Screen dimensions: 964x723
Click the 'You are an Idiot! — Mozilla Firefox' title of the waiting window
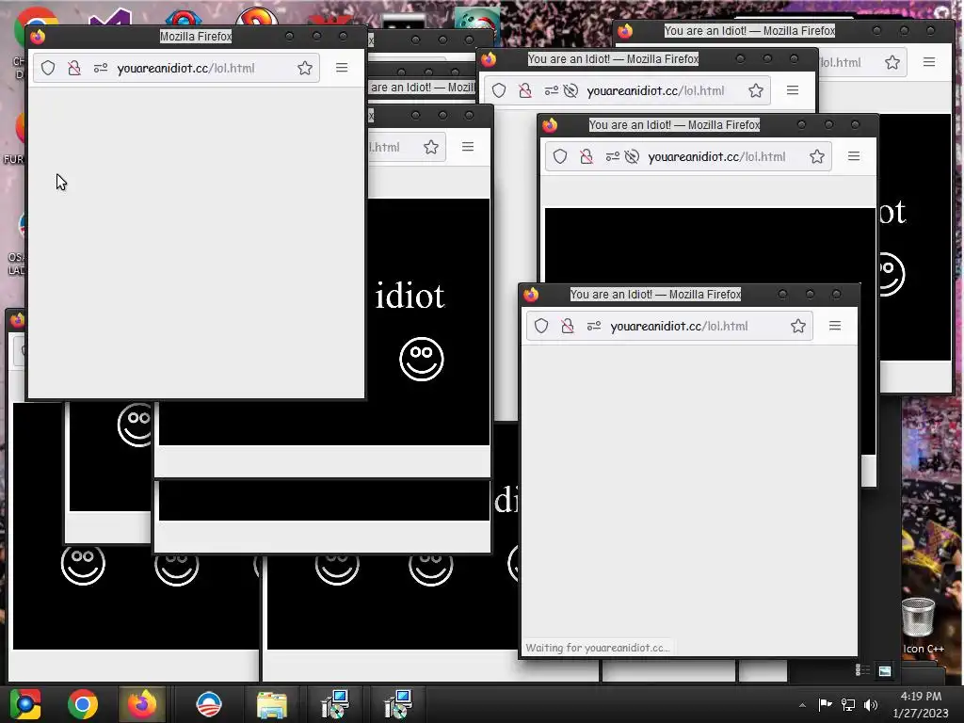tap(655, 295)
